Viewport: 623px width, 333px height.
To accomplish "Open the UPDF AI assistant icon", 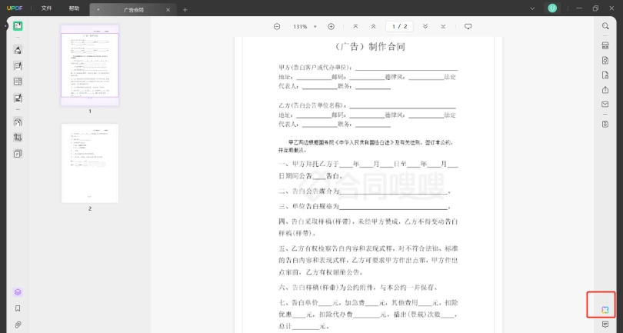I will (605, 310).
